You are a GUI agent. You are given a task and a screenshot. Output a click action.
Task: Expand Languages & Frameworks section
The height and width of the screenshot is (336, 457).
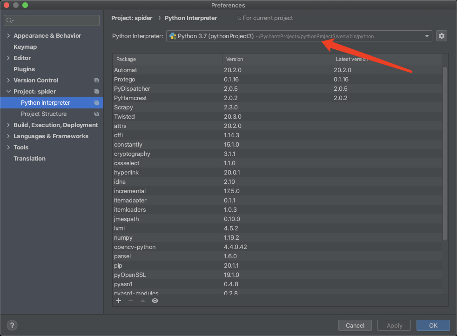click(8, 136)
